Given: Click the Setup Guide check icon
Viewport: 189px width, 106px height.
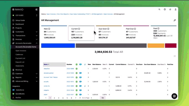Looking at the screenshot, I should [x=13, y=20].
